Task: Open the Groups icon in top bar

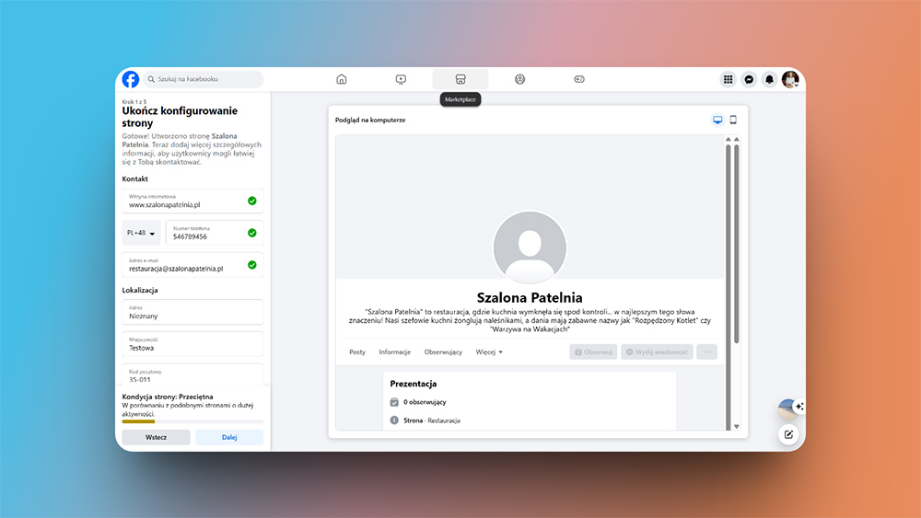Action: coord(519,79)
